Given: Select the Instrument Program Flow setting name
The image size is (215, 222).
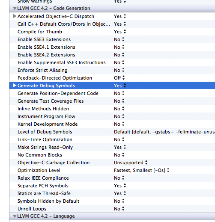Looking at the screenshot, I should click(x=46, y=116).
